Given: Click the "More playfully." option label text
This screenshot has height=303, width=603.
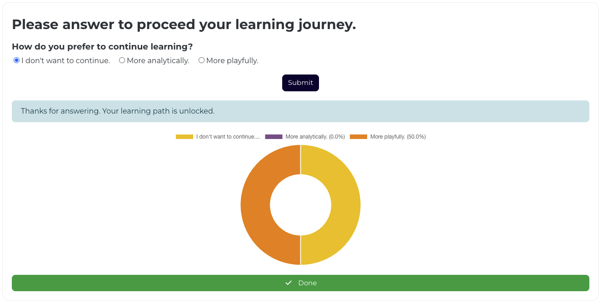Looking at the screenshot, I should (232, 60).
